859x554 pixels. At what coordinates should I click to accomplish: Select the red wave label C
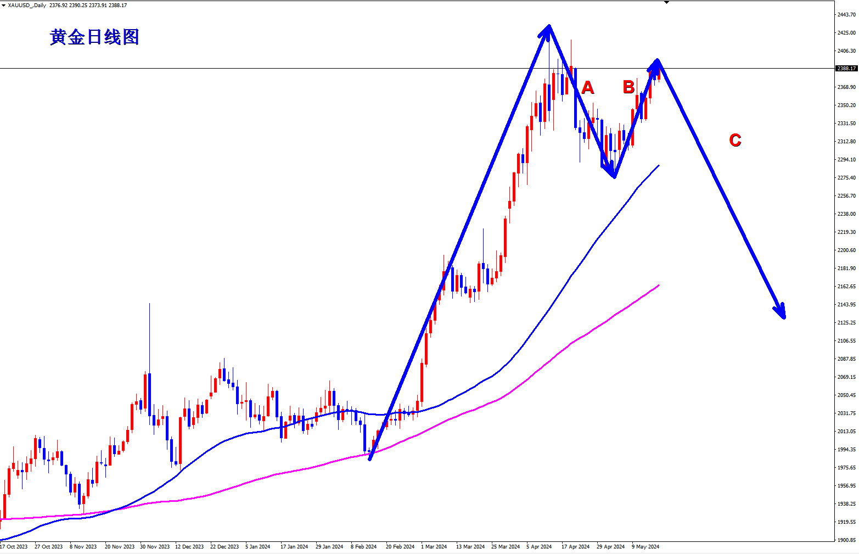tap(735, 141)
